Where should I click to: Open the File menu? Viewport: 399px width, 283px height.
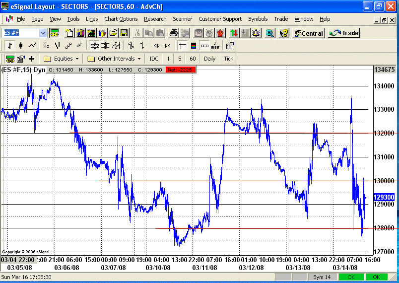coord(21,19)
